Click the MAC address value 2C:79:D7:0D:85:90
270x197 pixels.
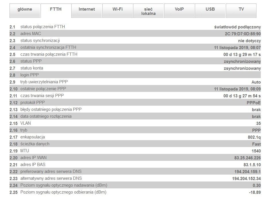pos(243,34)
